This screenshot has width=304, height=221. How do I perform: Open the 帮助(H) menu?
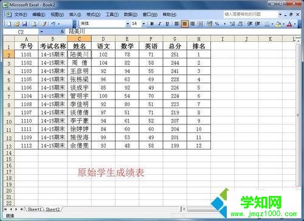pos(170,15)
